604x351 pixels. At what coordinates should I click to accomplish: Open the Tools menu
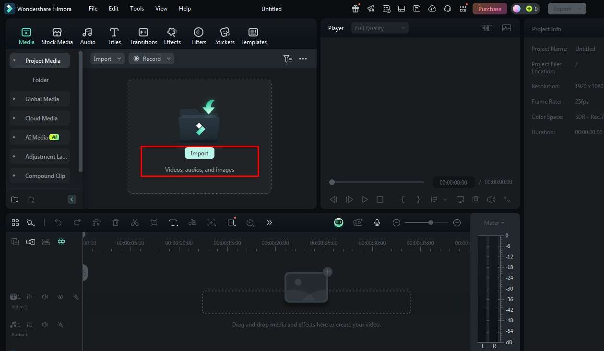click(137, 9)
